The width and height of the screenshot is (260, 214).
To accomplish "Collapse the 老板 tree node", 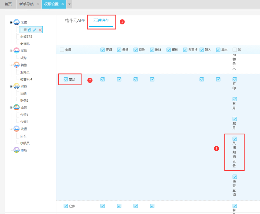I will click(x=11, y=22).
